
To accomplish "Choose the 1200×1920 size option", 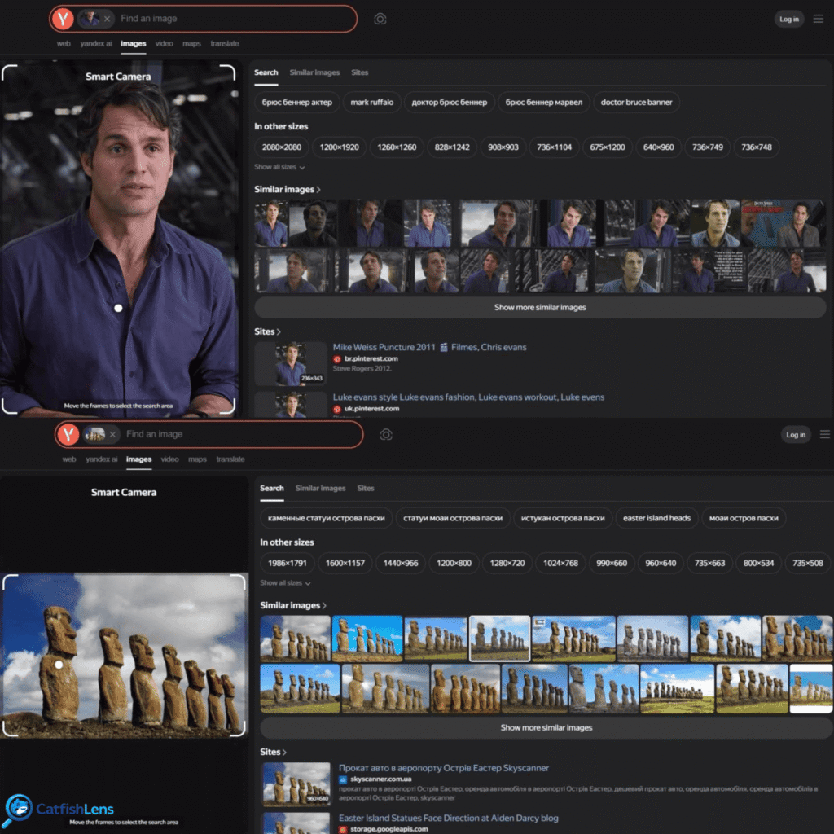I will pos(340,147).
